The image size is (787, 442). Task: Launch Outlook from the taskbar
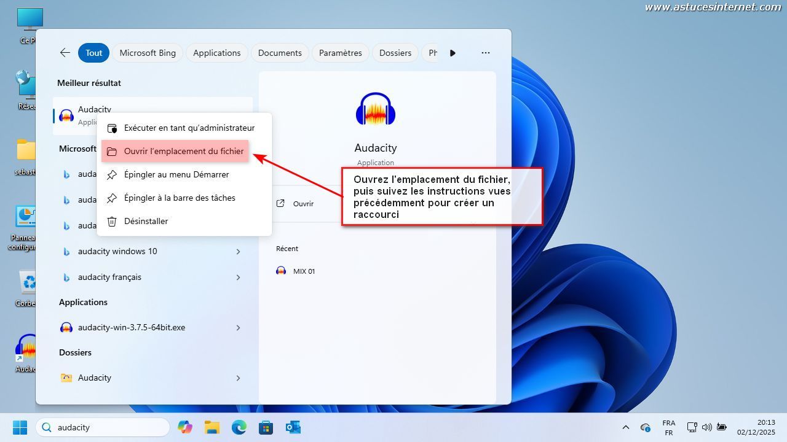point(293,427)
